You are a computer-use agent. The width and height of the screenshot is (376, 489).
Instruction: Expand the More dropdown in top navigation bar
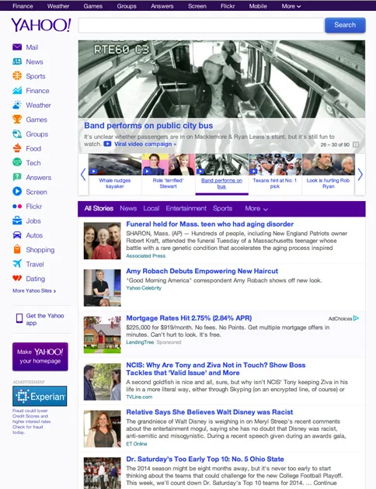[291, 6]
